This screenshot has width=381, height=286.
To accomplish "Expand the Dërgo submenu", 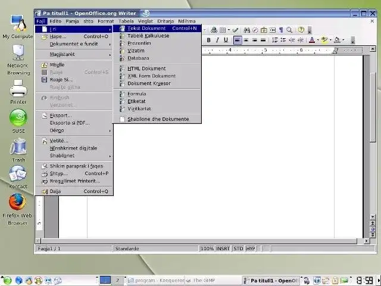I will tap(74, 130).
